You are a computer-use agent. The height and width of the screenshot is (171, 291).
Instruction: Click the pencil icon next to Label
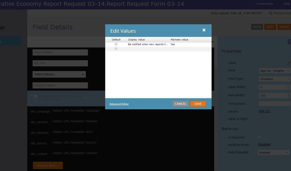point(289,63)
